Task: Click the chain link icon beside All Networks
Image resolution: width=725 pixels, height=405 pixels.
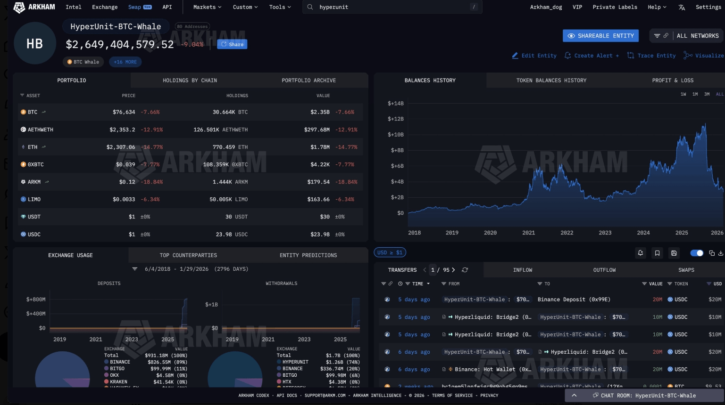Action: pos(666,36)
